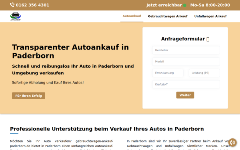Focus the Modell input field

tap(186, 62)
